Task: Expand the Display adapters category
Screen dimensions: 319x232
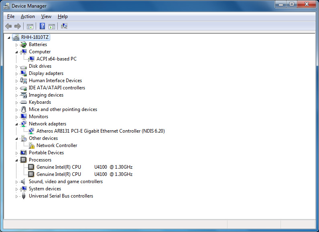Action: (x=17, y=74)
